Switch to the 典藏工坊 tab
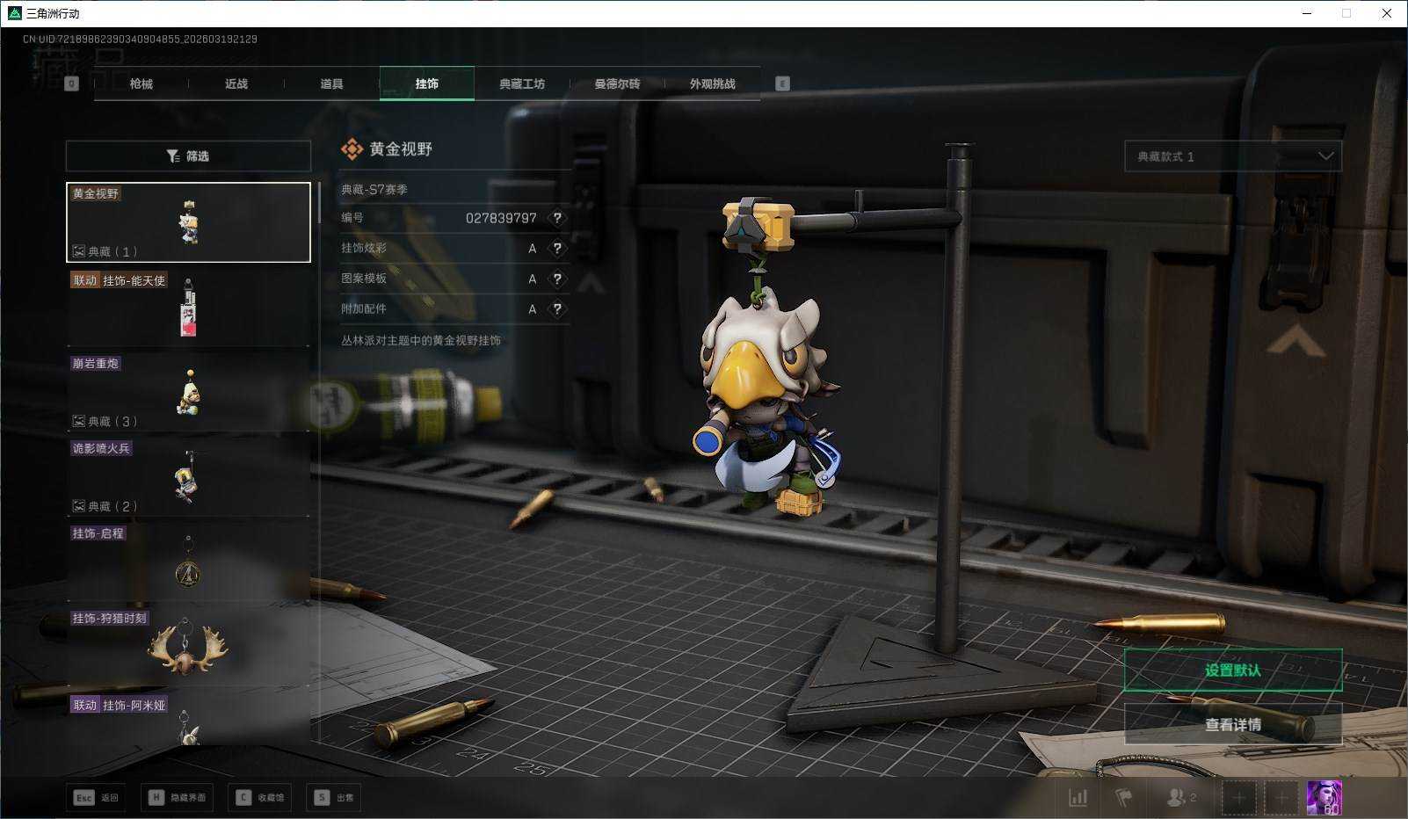 (522, 83)
